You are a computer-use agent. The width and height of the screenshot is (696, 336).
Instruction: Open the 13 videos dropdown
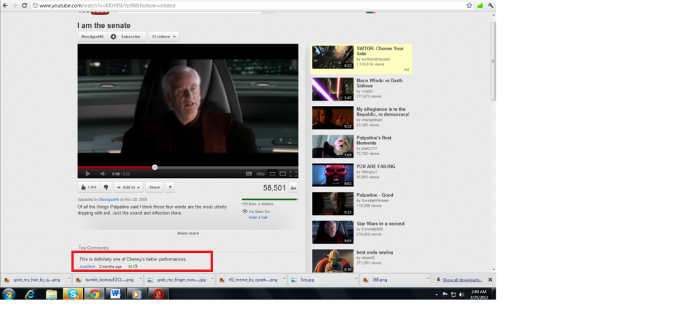[x=163, y=36]
